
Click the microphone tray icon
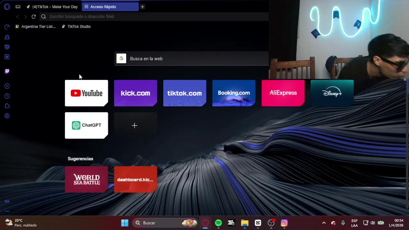click(x=343, y=223)
